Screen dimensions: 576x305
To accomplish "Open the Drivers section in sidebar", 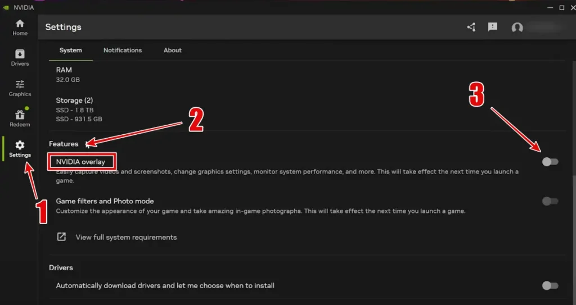I will coord(20,58).
